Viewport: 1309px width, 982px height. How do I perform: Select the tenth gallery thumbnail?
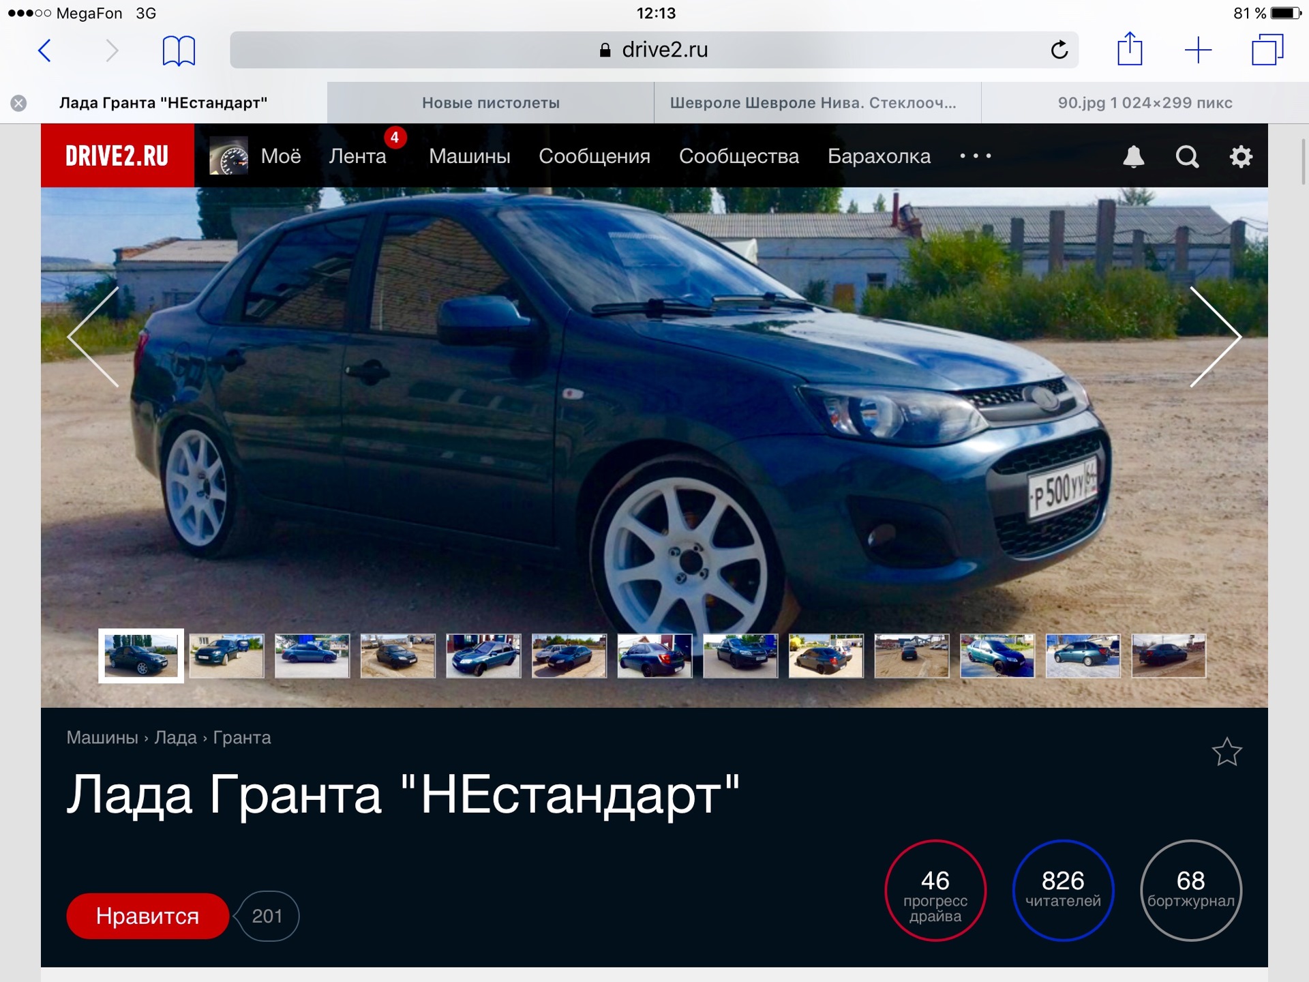coord(912,655)
